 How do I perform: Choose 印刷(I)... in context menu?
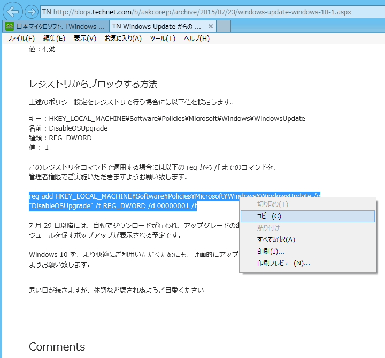pos(307,252)
